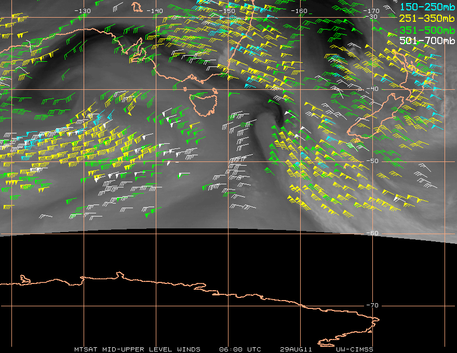Click the -130 longitude label
This screenshot has width=457, height=353.
83,11
